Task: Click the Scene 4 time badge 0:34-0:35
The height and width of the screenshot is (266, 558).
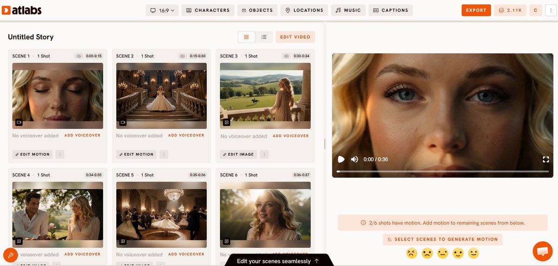Action: 93,175
